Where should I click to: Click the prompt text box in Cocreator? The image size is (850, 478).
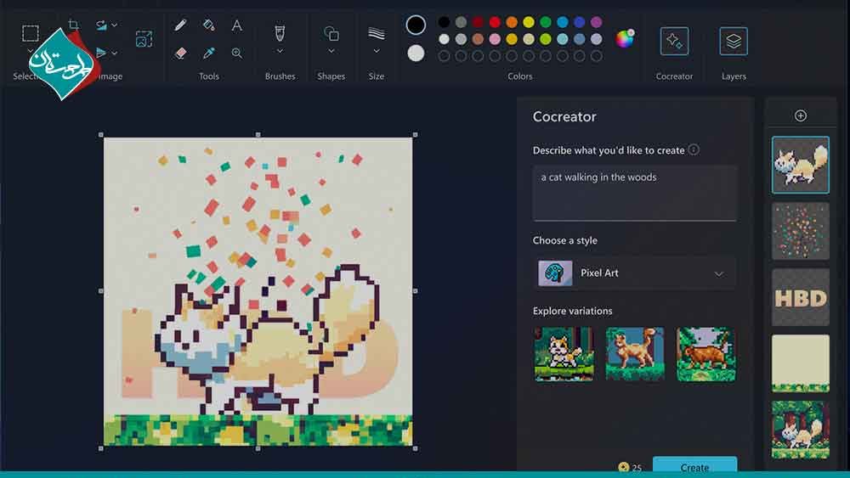pyautogui.click(x=635, y=194)
